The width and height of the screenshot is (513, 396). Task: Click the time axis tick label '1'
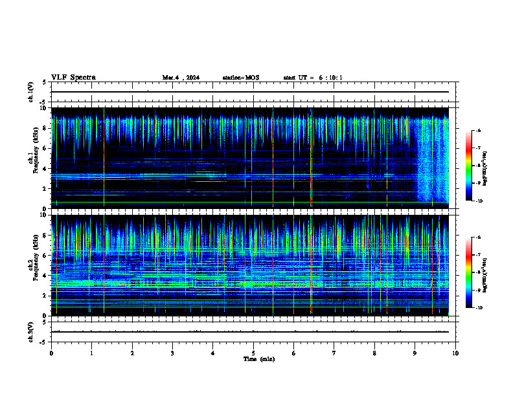click(91, 353)
